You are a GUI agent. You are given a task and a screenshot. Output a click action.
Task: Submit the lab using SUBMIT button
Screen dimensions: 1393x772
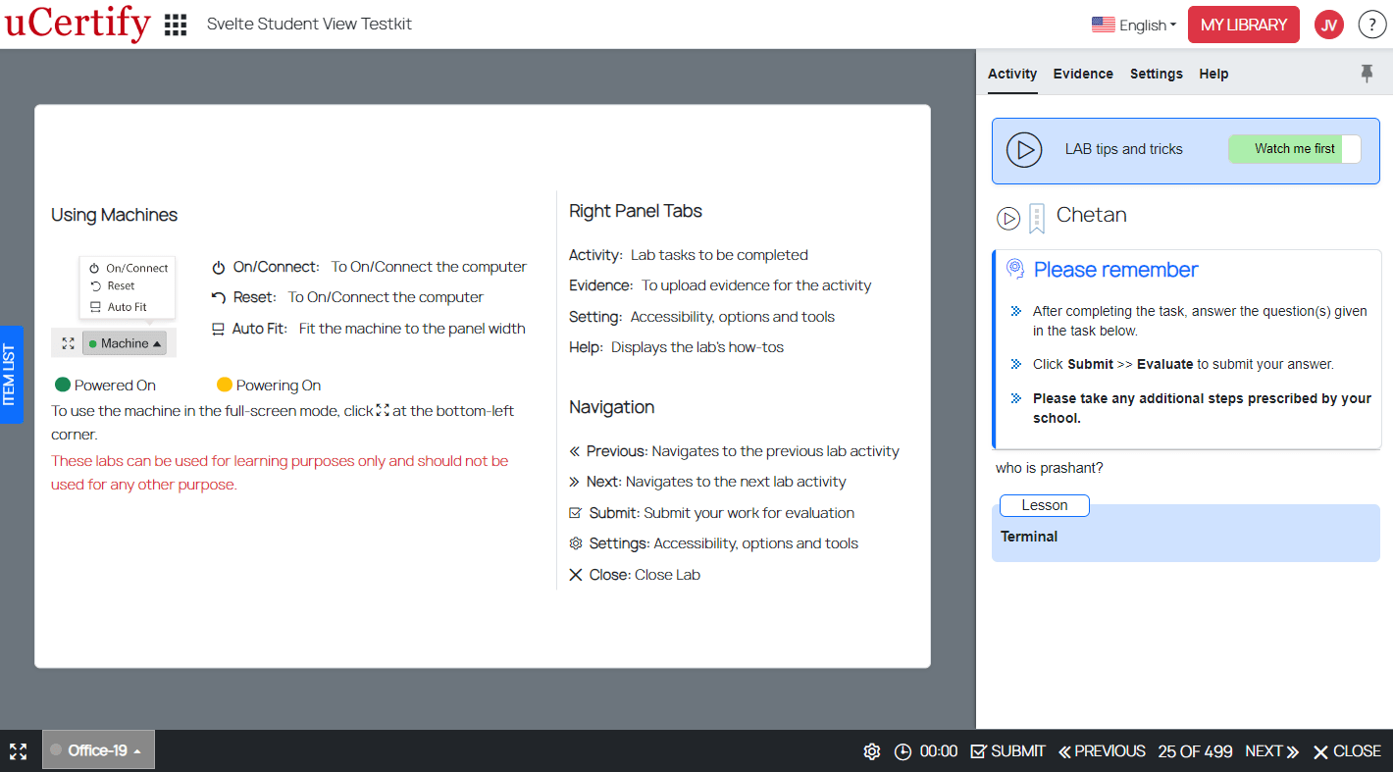pyautogui.click(x=1007, y=751)
